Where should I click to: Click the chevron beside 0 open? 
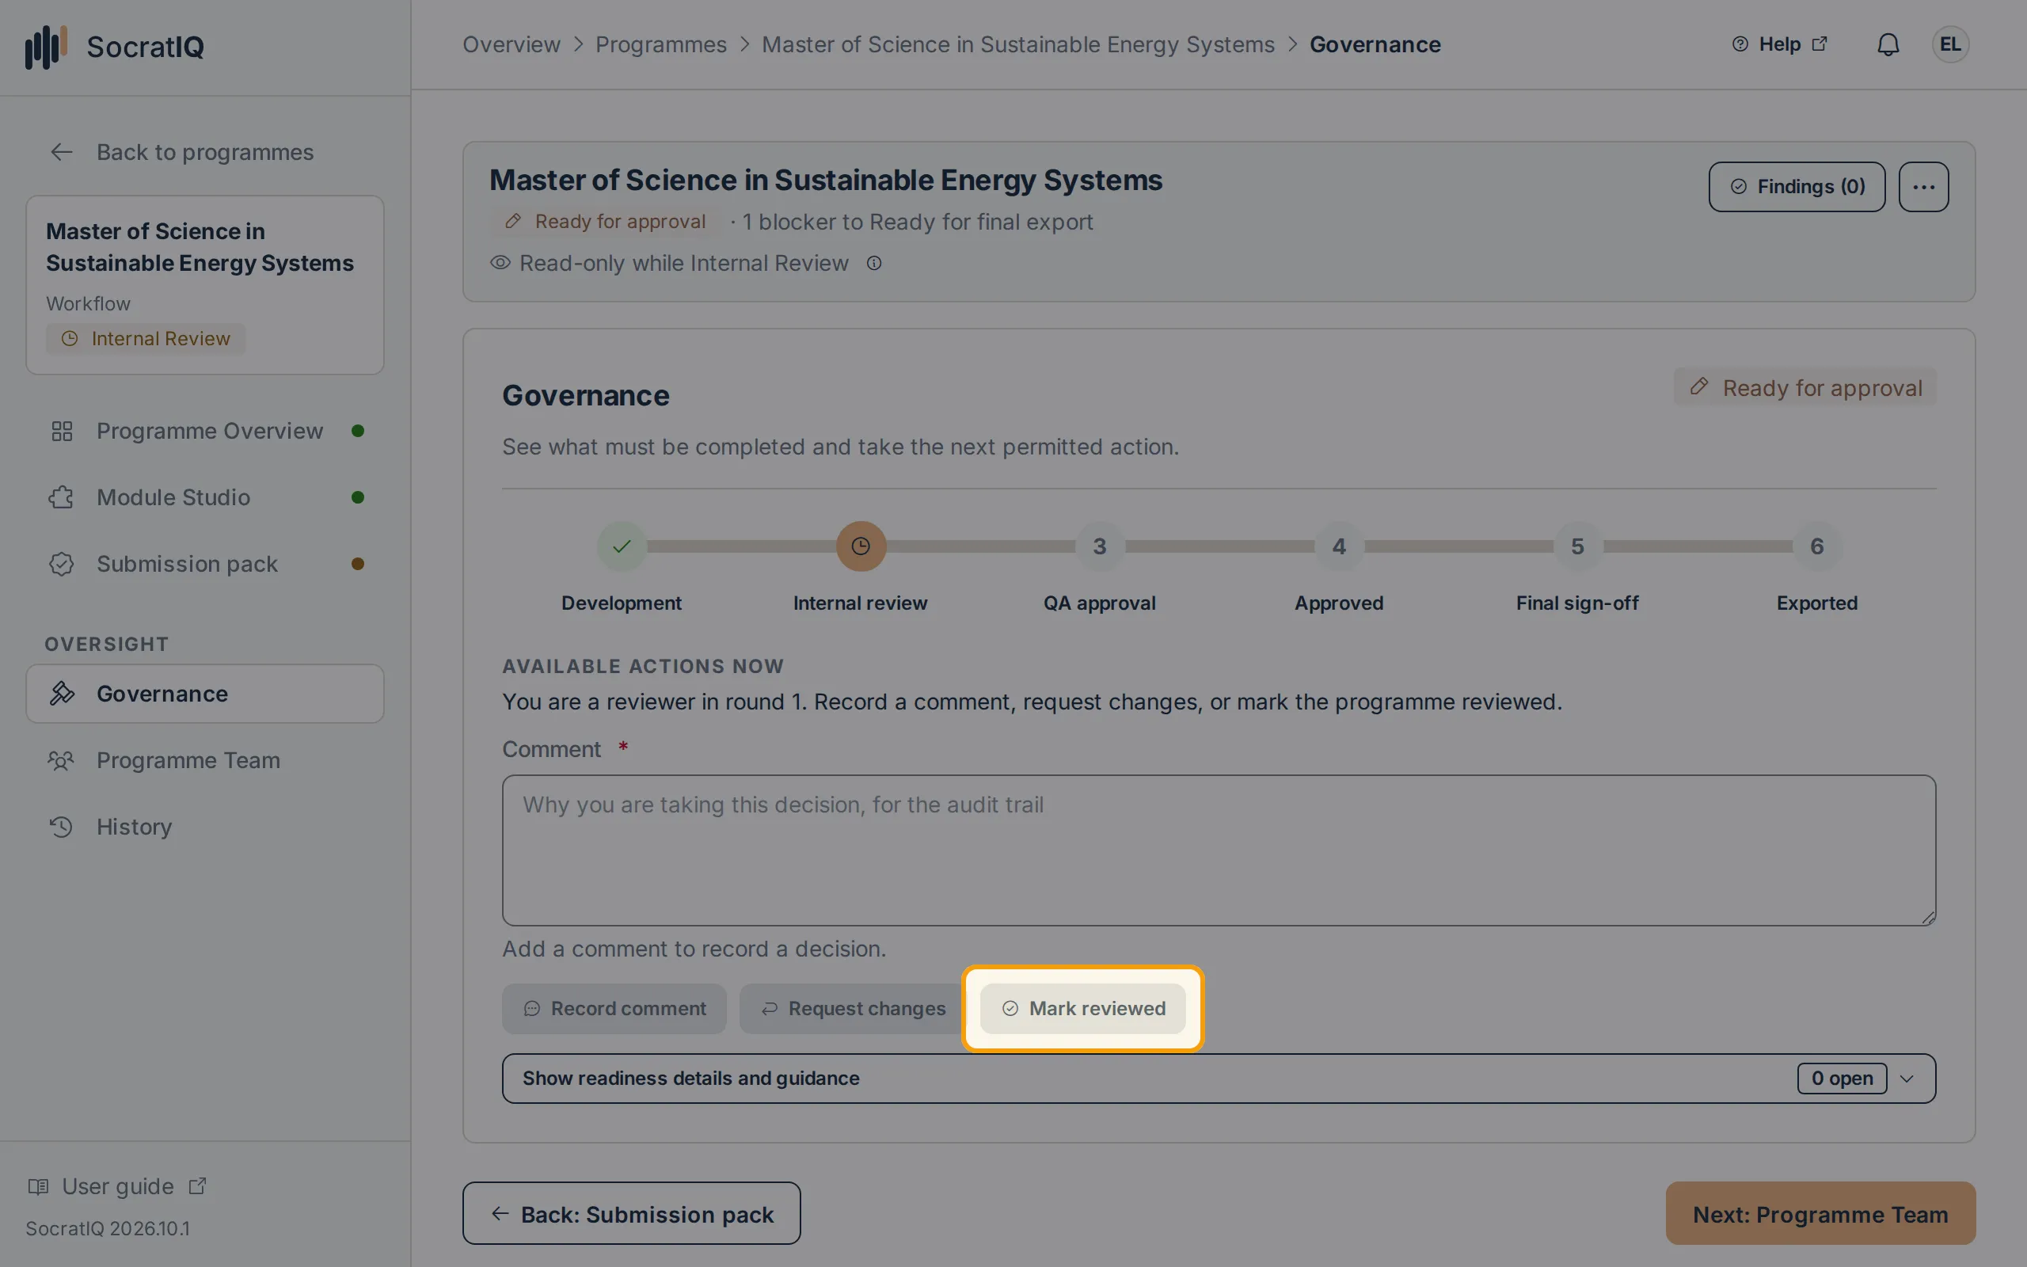click(x=1907, y=1079)
